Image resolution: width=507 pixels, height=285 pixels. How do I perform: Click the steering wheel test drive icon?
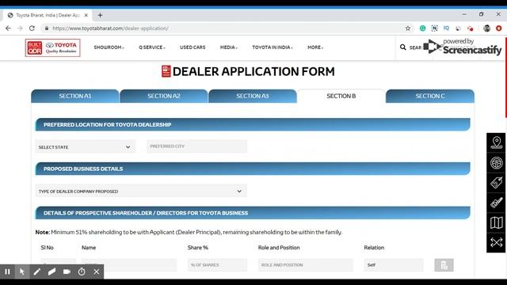pyautogui.click(x=496, y=162)
